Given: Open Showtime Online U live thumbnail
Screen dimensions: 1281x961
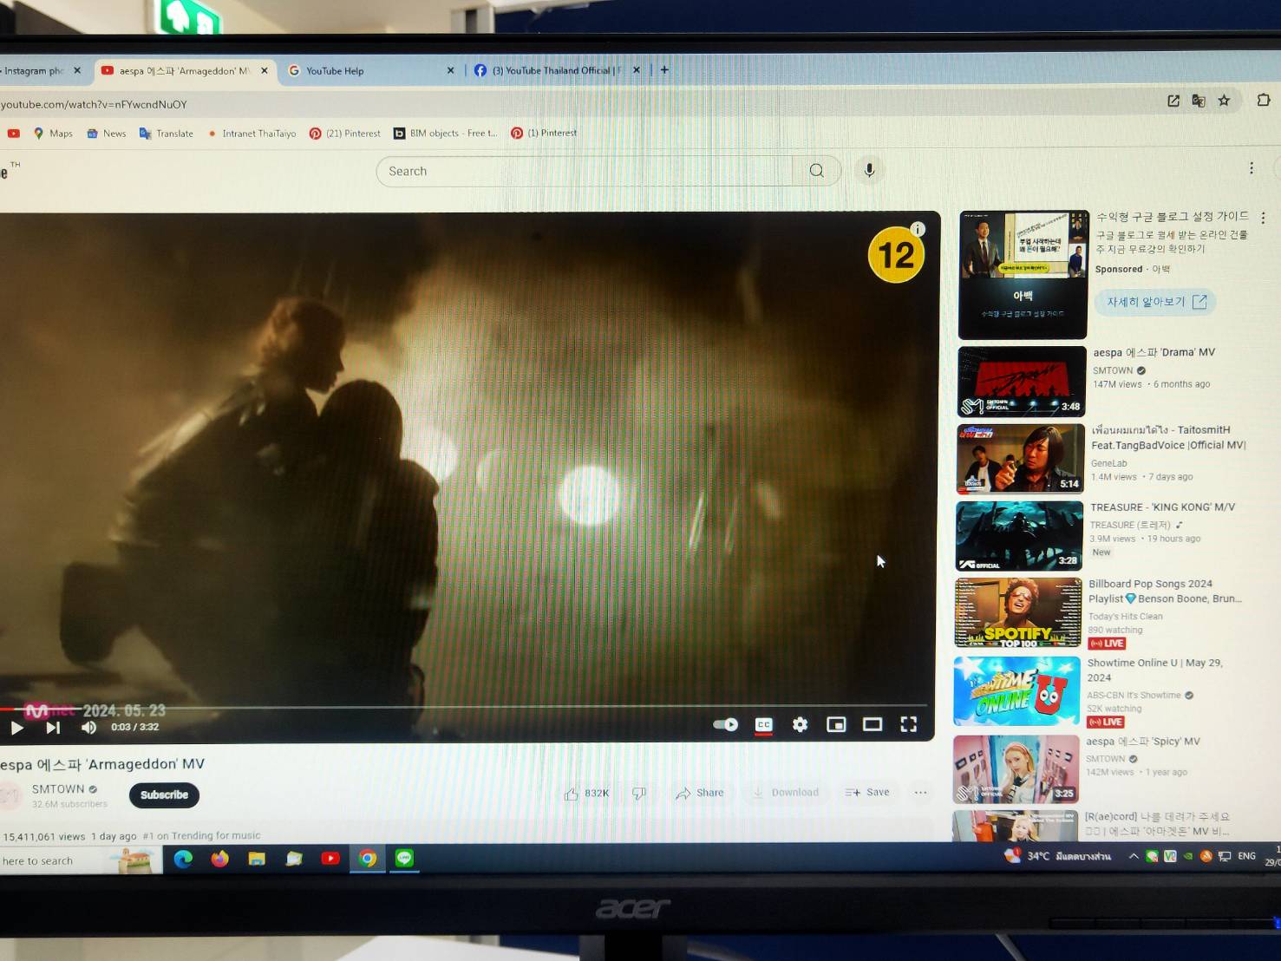Looking at the screenshot, I should 1016,691.
